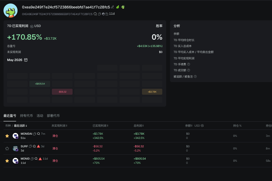Click the 7D 买入总成本 label
This screenshot has width=272, height=181.
point(183,46)
